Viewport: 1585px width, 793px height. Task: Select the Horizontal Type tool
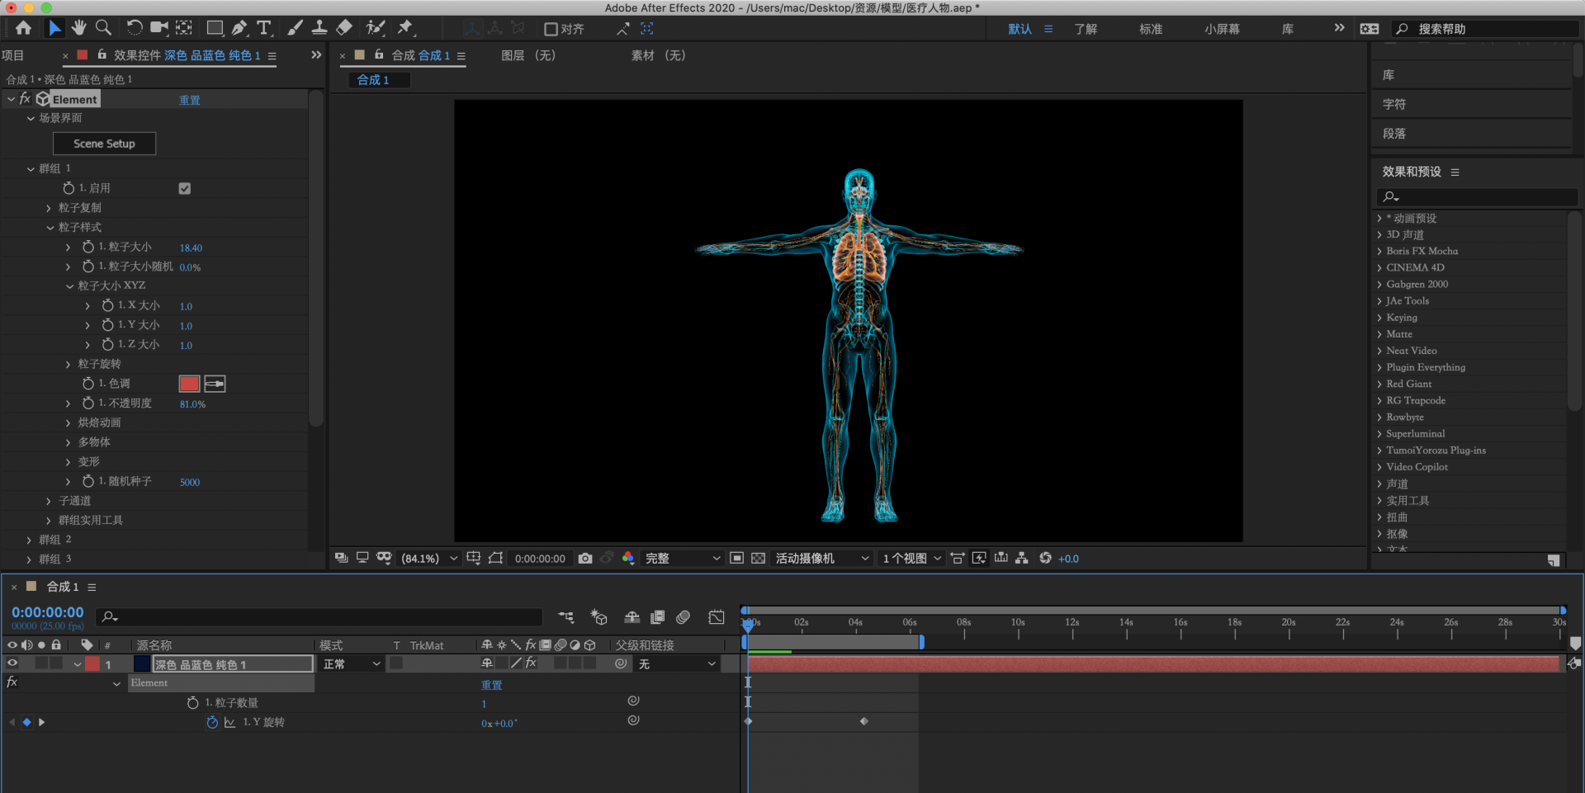(x=264, y=28)
